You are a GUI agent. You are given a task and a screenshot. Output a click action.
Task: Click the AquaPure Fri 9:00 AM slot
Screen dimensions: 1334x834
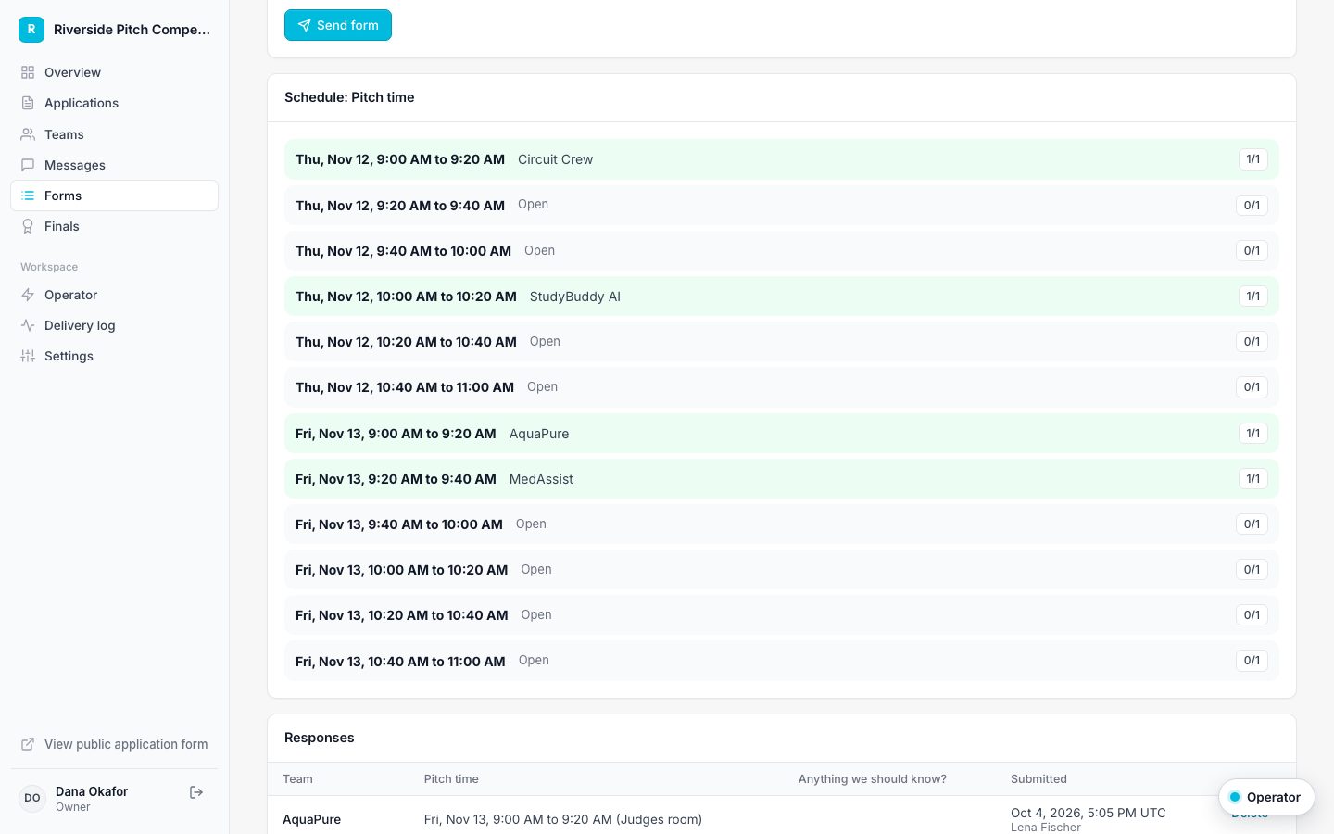782,433
